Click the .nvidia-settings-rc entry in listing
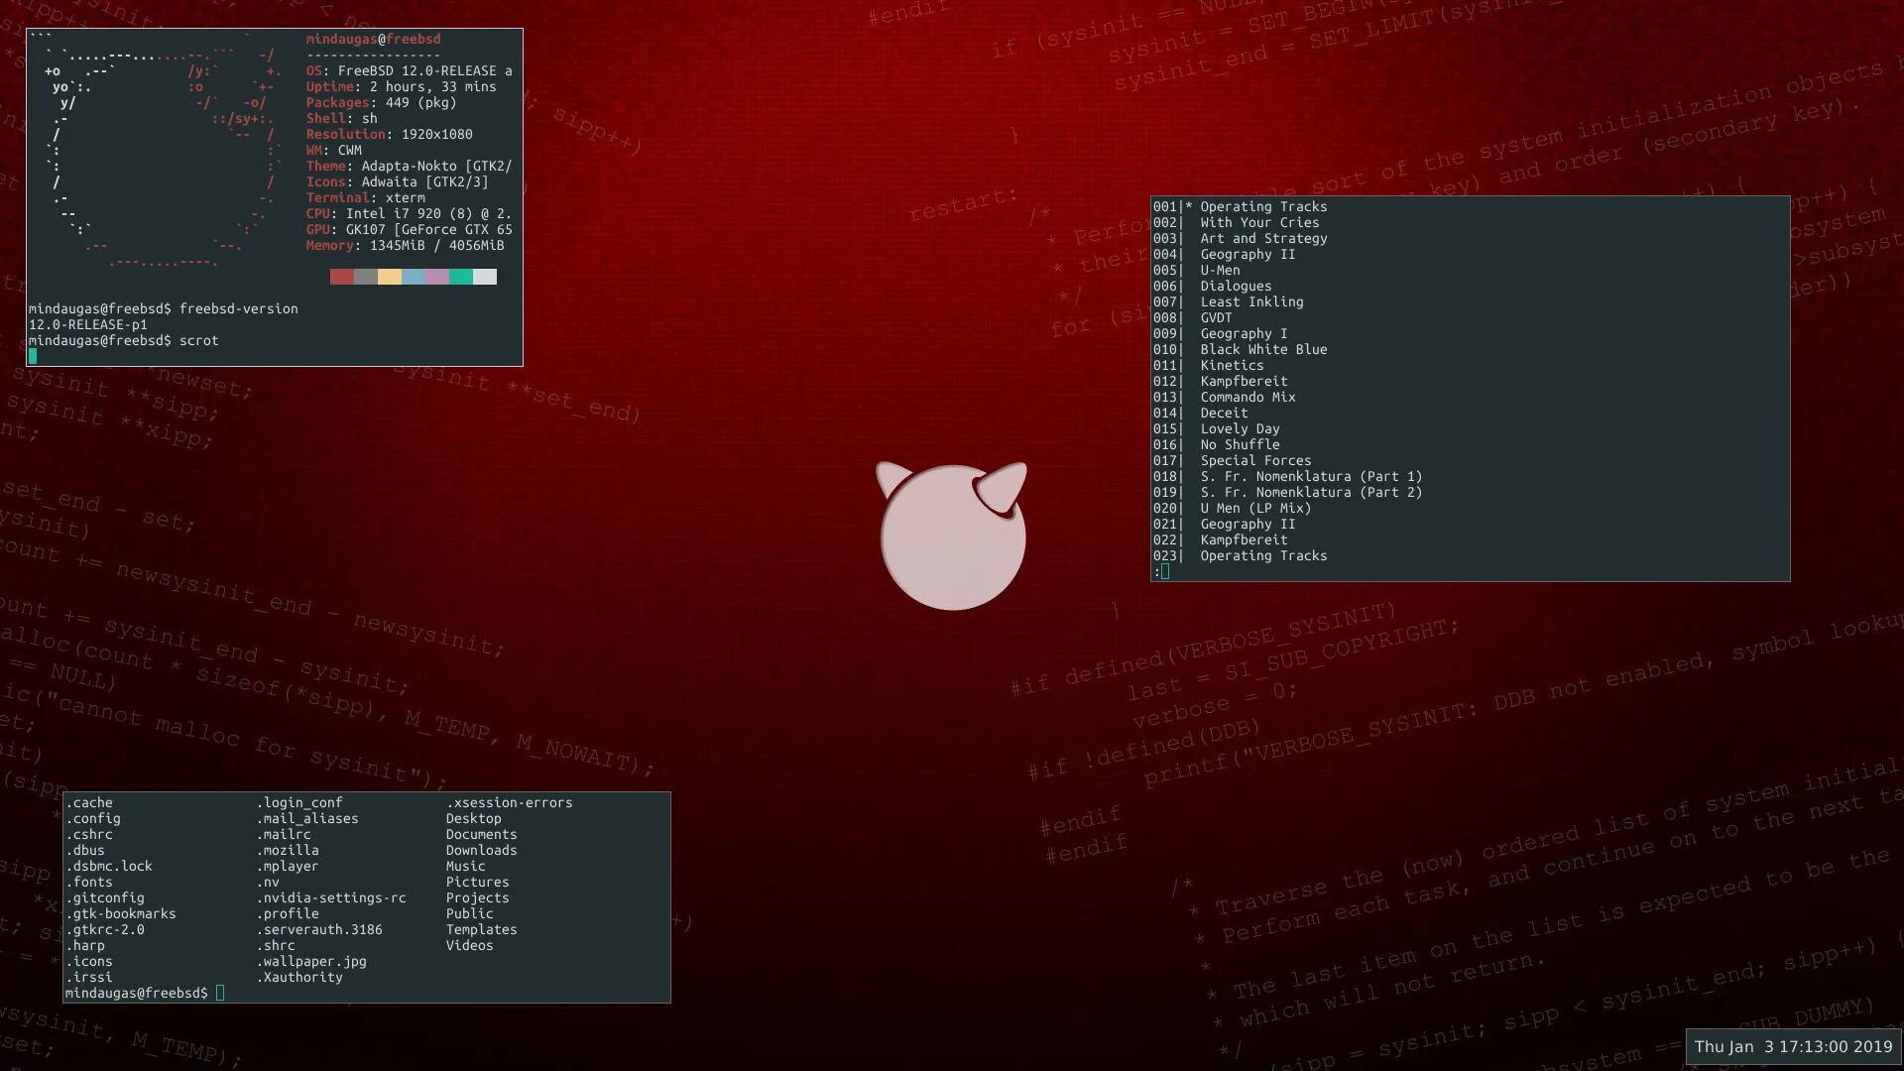 pyautogui.click(x=331, y=898)
